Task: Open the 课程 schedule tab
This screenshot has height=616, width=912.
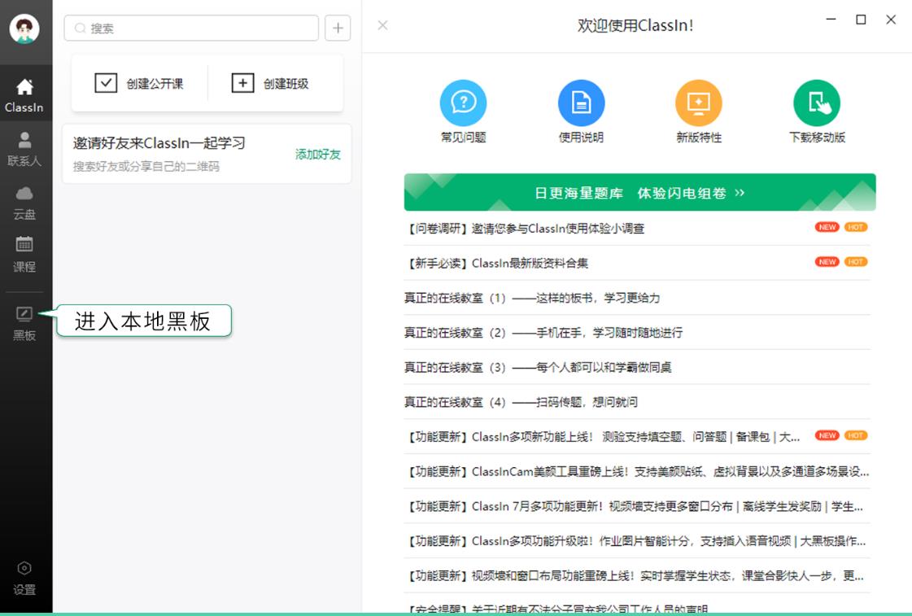Action: point(24,254)
